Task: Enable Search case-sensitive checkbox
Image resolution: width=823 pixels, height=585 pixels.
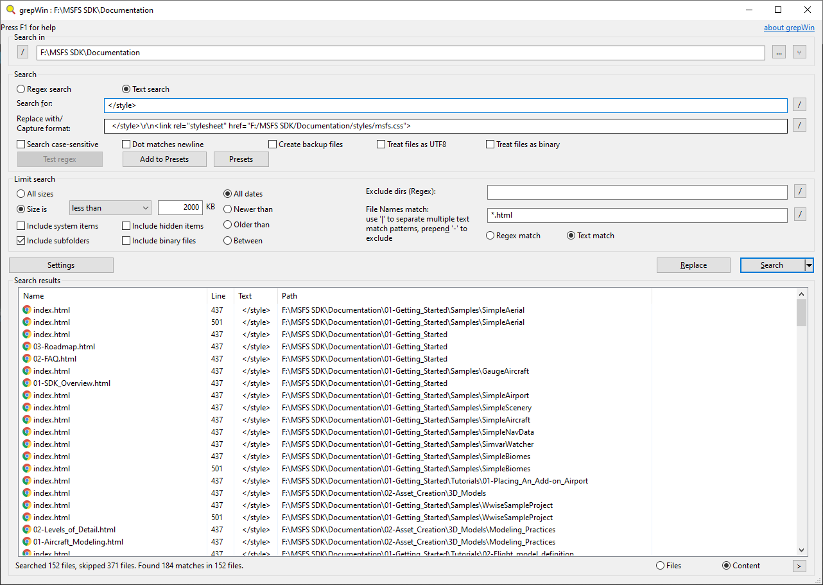Action: pyautogui.click(x=21, y=144)
